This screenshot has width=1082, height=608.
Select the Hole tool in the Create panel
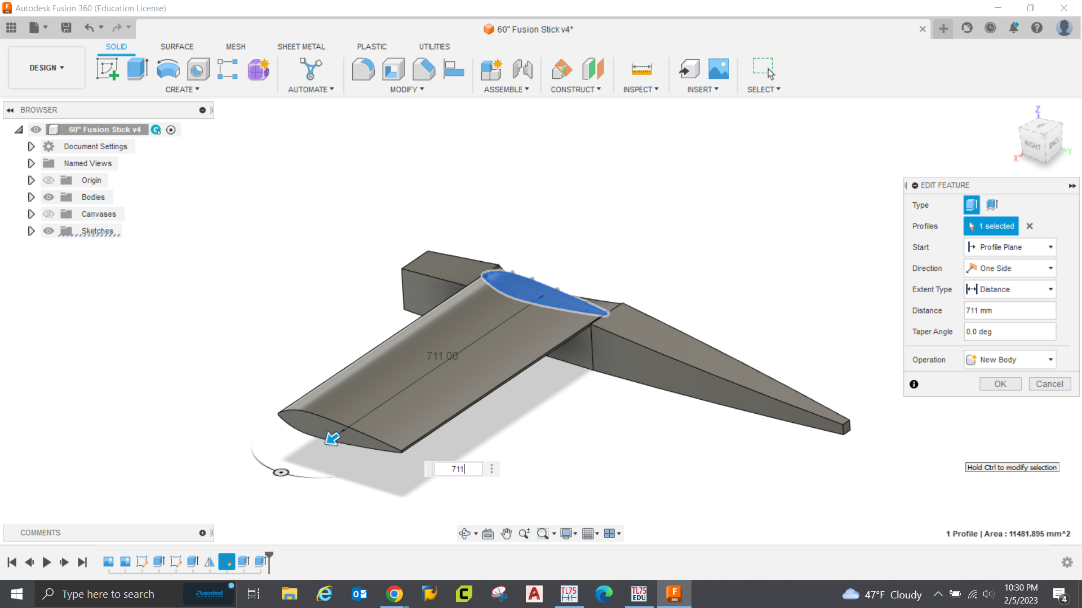[197, 68]
